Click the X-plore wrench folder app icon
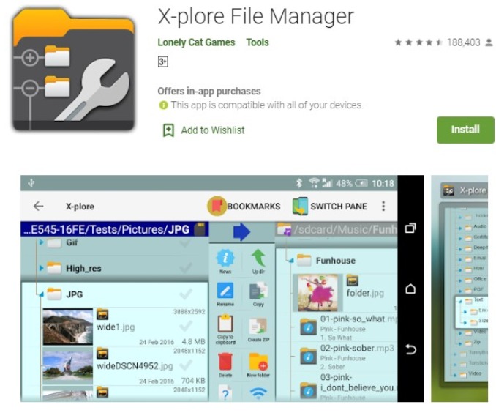 pyautogui.click(x=73, y=70)
